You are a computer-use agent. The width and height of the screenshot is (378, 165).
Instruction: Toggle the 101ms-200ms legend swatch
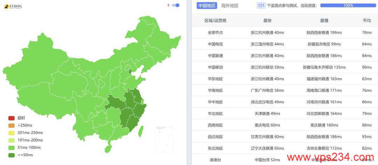pyautogui.click(x=12, y=140)
